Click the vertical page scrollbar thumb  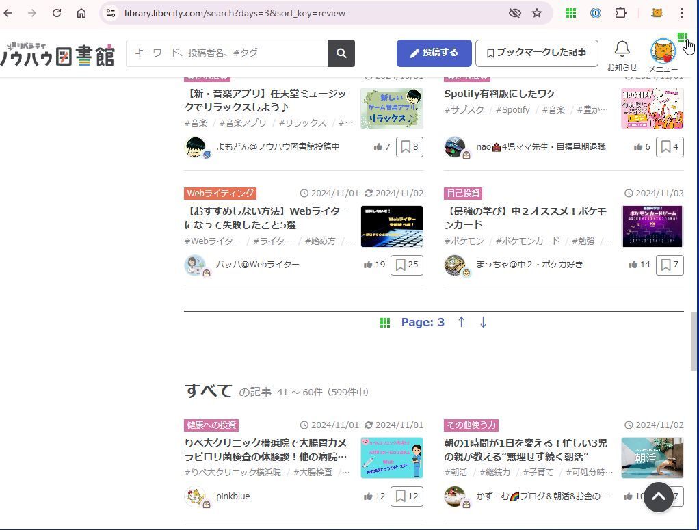(694, 341)
